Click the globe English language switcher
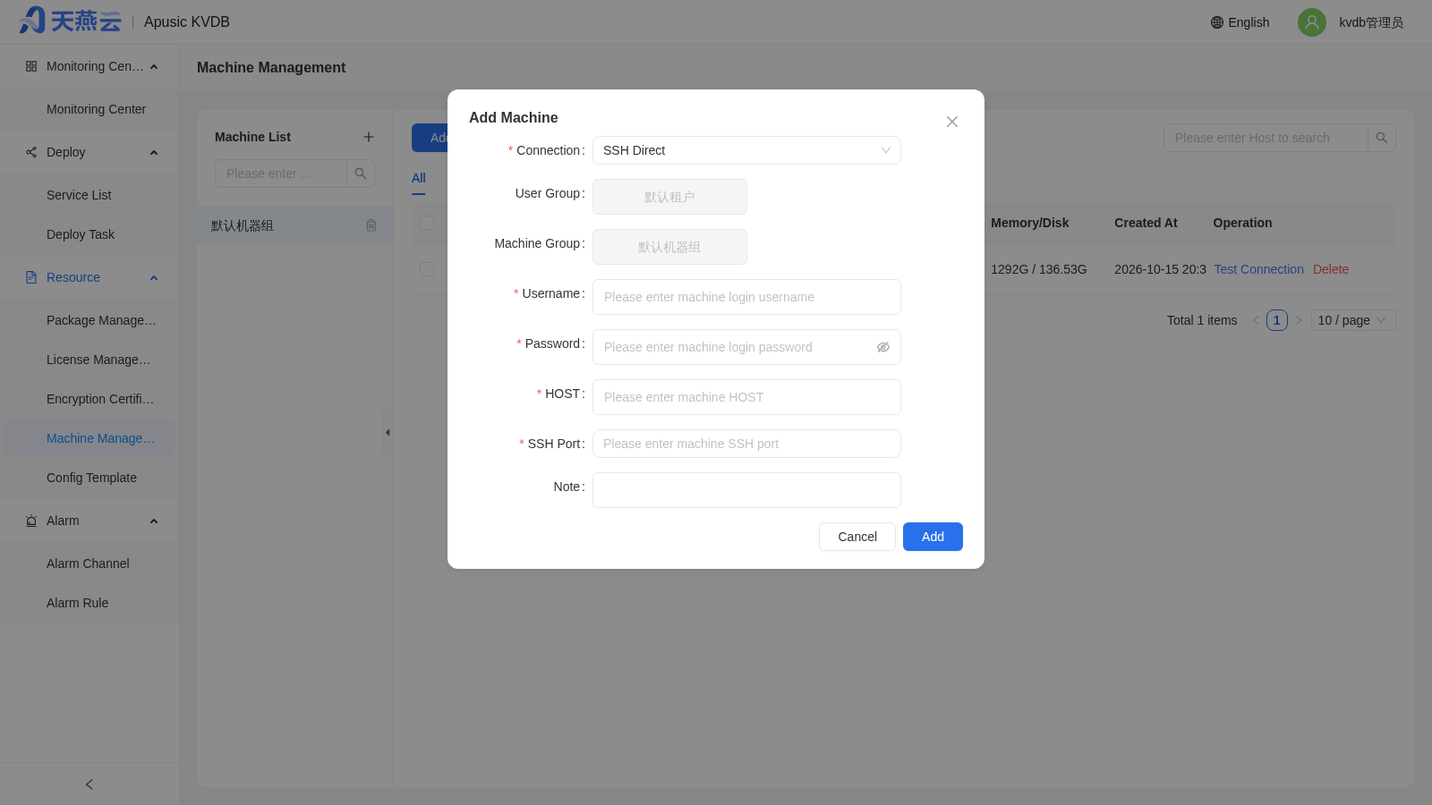Image resolution: width=1432 pixels, height=805 pixels. click(x=1240, y=22)
